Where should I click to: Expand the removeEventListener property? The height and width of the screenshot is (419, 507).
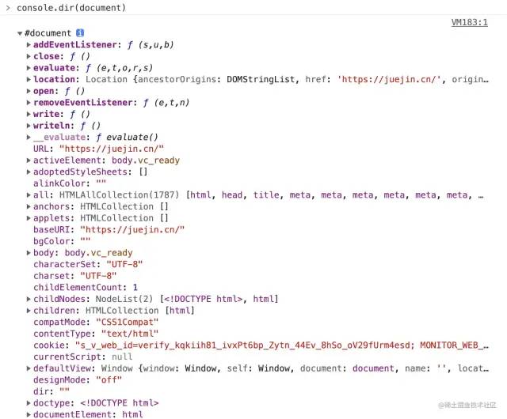(29, 103)
